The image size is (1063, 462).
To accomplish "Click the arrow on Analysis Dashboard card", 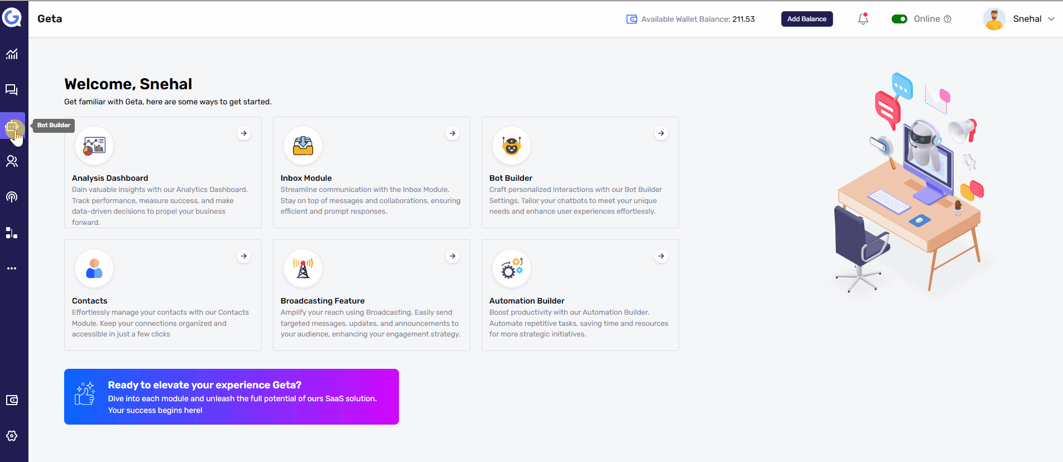I will (244, 133).
